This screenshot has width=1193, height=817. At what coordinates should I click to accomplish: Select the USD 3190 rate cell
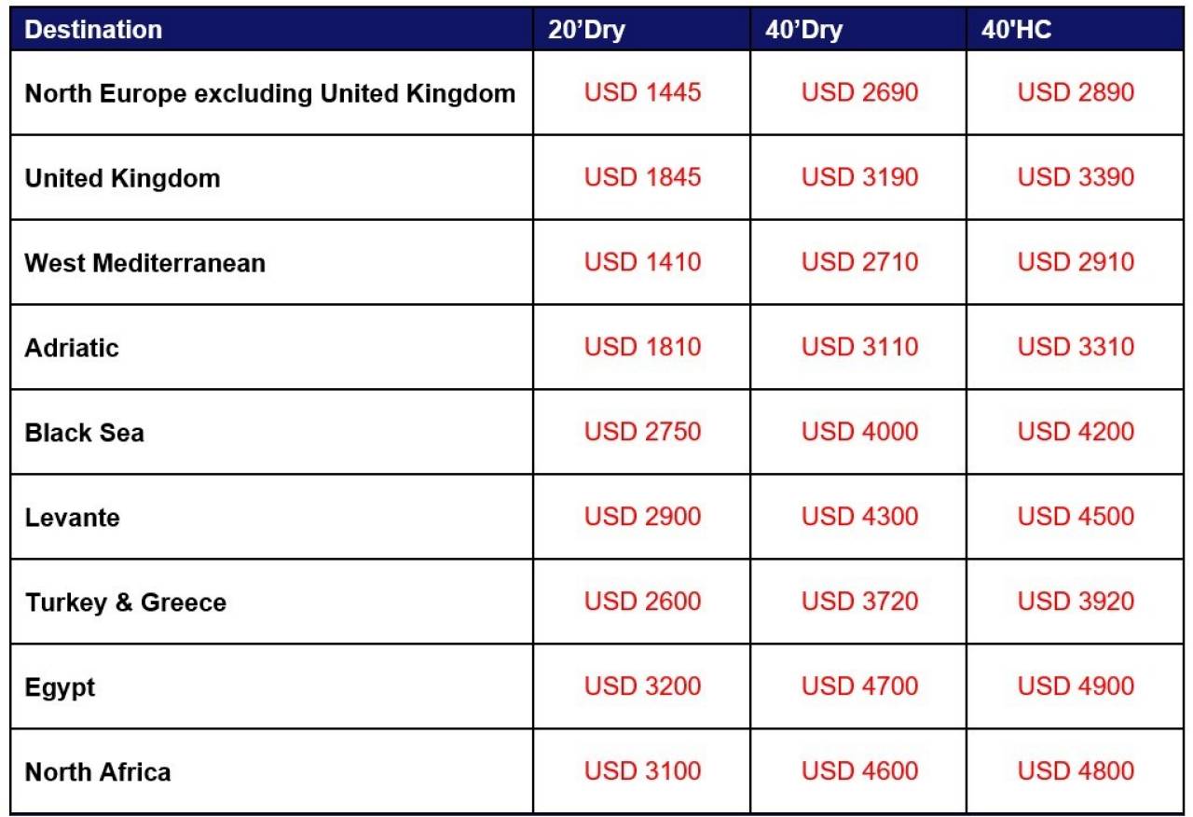pyautogui.click(x=858, y=178)
